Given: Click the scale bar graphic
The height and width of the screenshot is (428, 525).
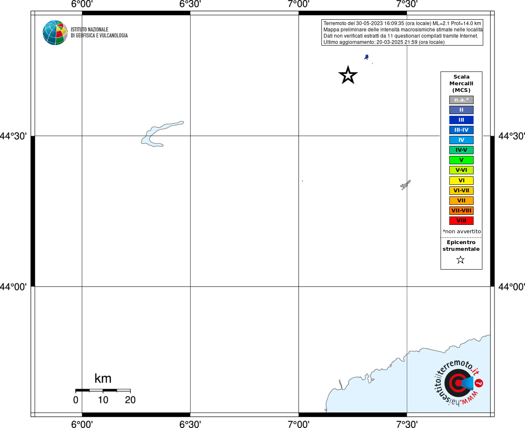Looking at the screenshot, I should coord(103,390).
